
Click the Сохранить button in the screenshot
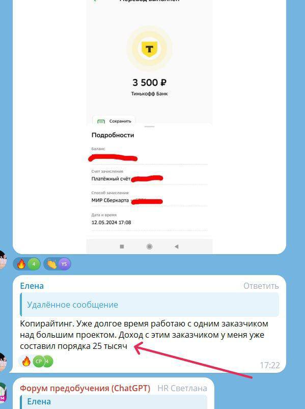click(x=114, y=121)
